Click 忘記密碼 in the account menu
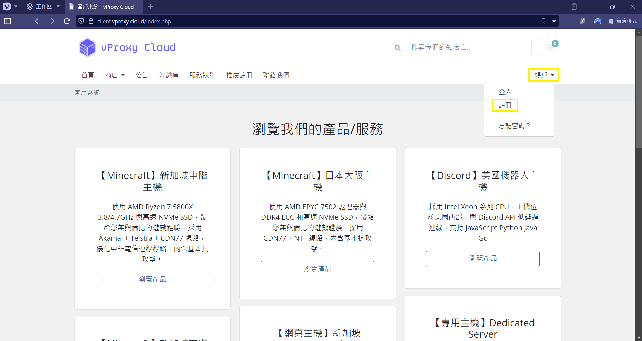The image size is (642, 341). tap(514, 126)
